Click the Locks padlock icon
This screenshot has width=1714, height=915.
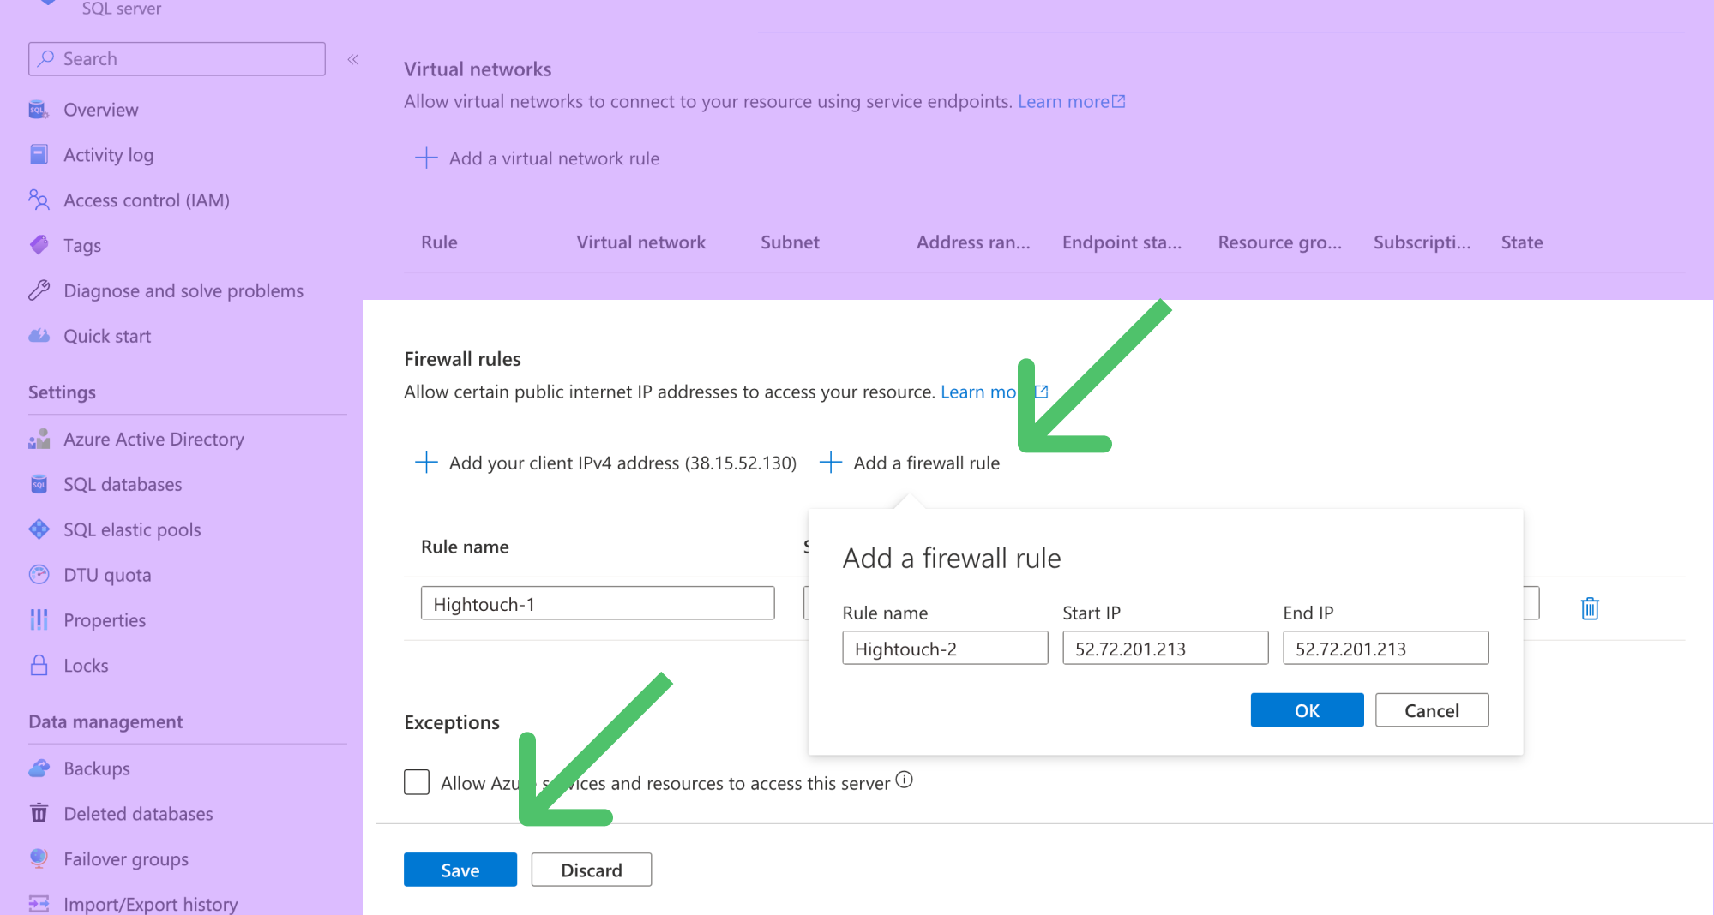click(x=39, y=666)
